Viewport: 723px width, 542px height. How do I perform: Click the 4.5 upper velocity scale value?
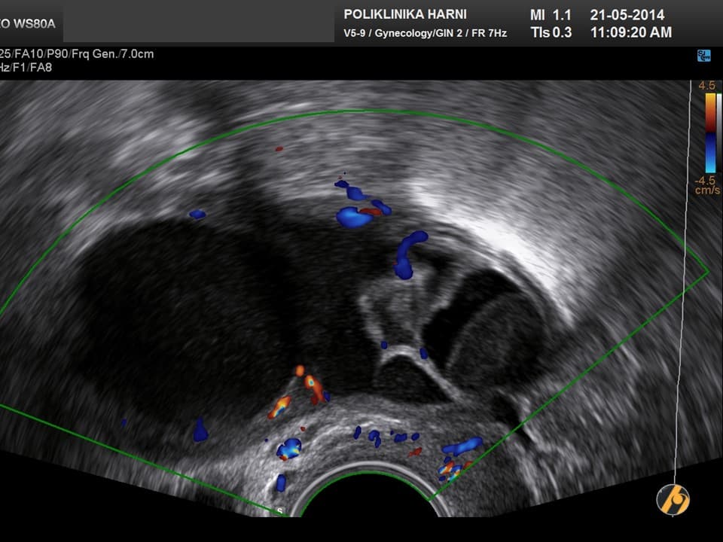pos(706,86)
